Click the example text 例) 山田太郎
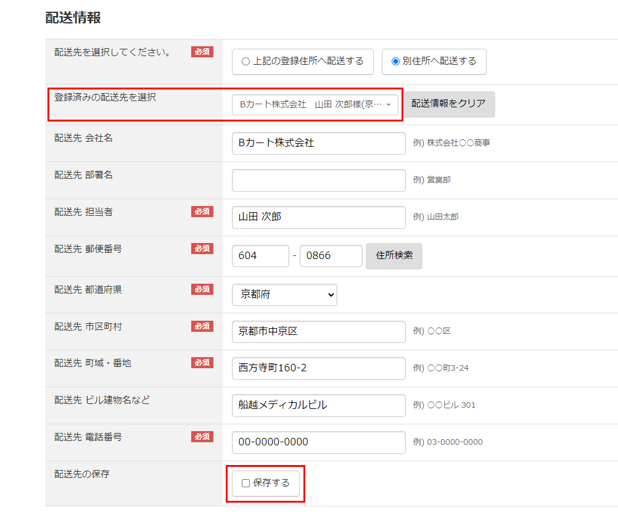Screen dimensions: 618x515 coord(435,217)
